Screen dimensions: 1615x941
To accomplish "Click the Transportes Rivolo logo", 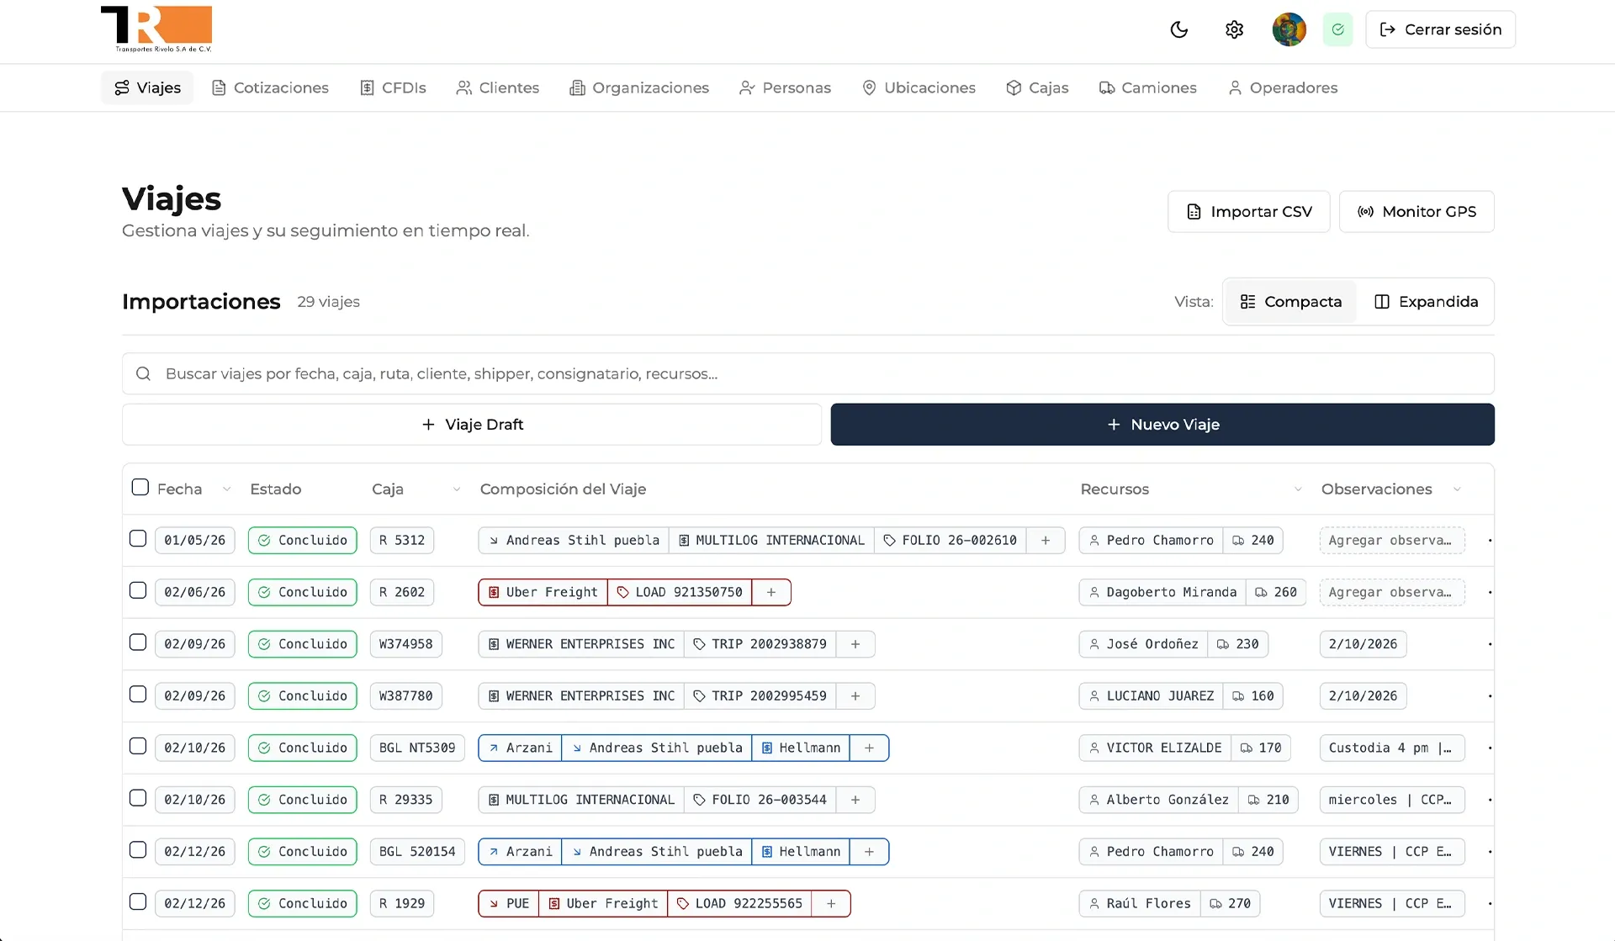I will tap(156, 29).
